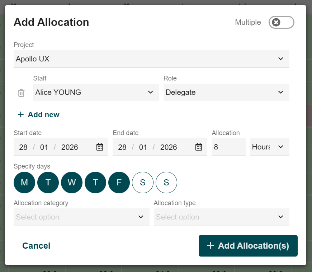Open the End date calendar picker icon

(x=199, y=147)
